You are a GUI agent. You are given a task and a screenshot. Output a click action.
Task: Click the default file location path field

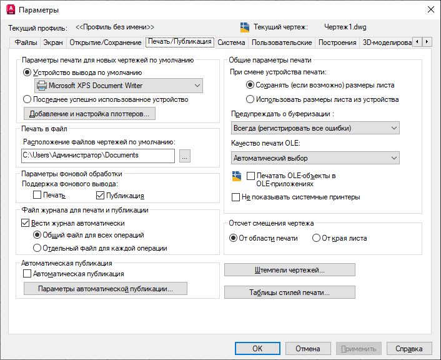[x=97, y=156]
